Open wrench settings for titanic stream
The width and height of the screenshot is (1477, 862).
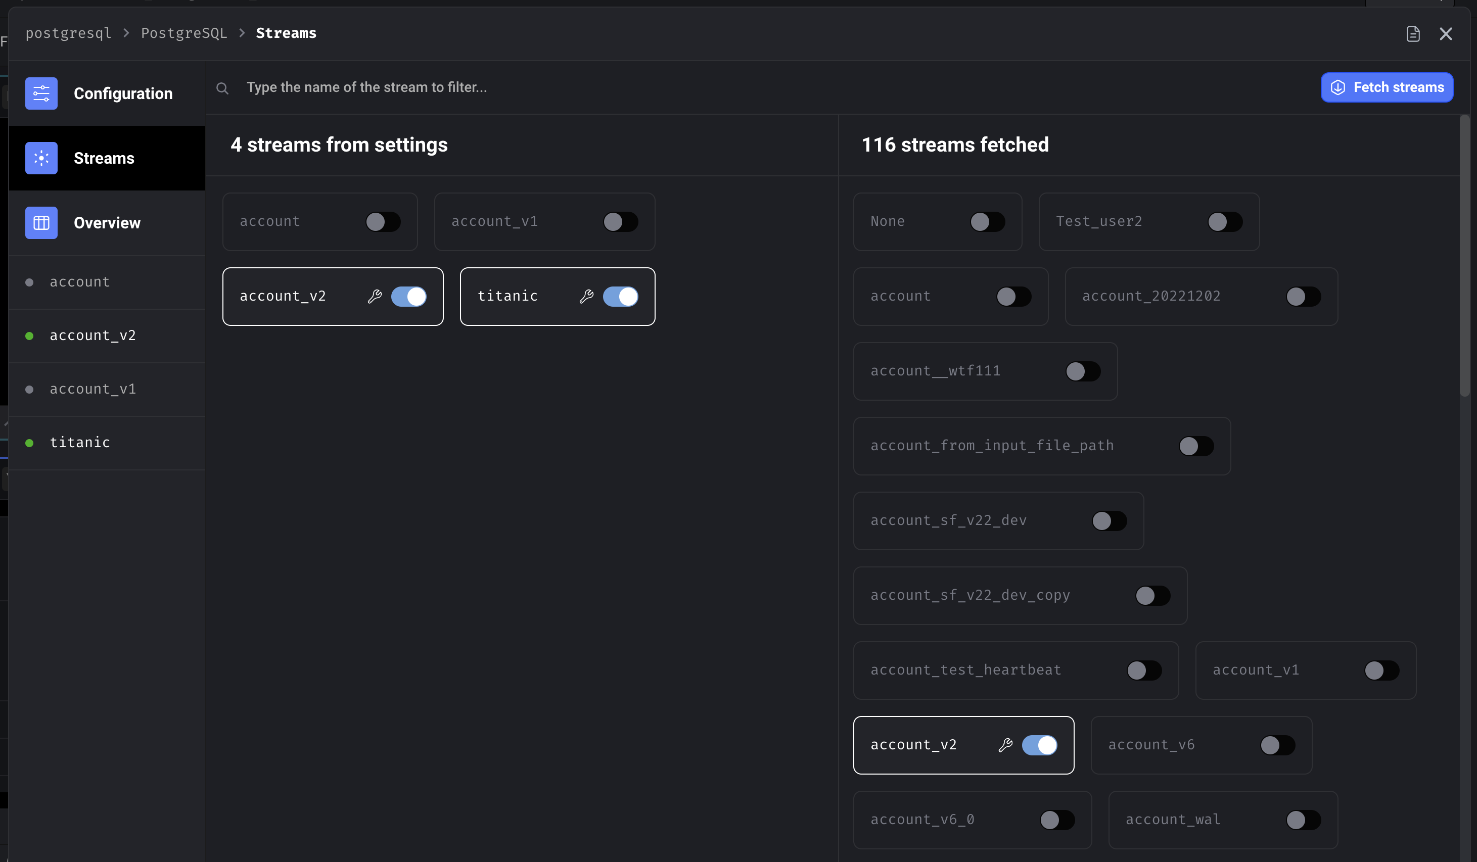[x=586, y=297]
